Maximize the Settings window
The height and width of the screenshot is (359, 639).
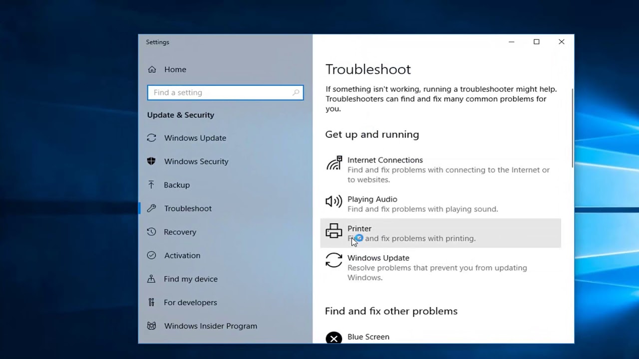click(536, 42)
